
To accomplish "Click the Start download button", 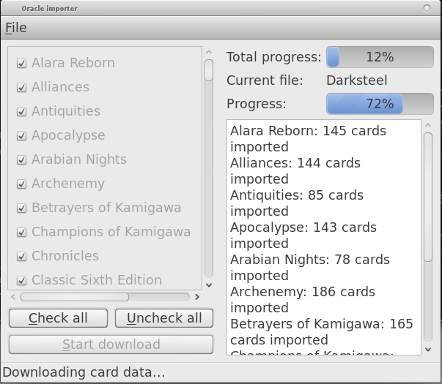I will click(111, 345).
